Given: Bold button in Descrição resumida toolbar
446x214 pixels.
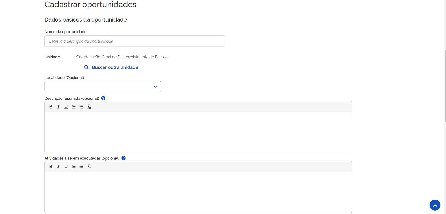Looking at the screenshot, I should (51, 107).
